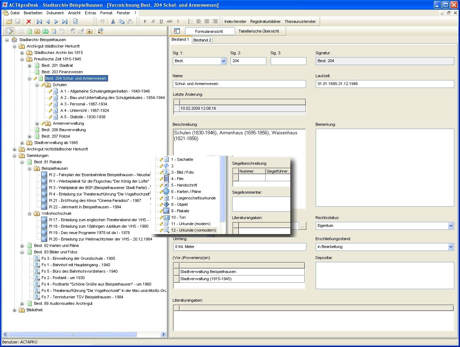This screenshot has height=347, width=460.
Task: Expand the 'Armenverwaltung' tree node
Action: 37,124
